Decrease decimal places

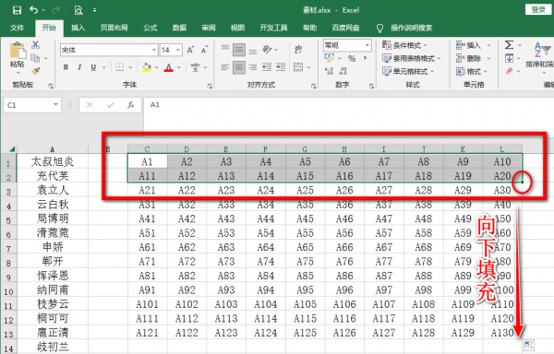tap(343, 71)
